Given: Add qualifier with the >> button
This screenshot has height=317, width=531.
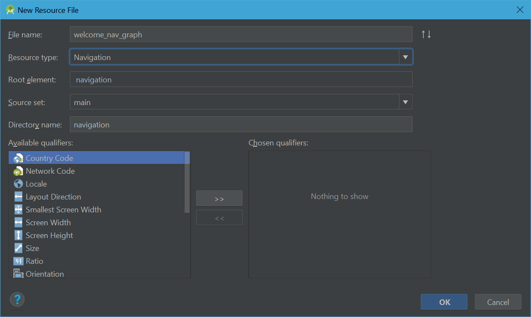Looking at the screenshot, I should 219,199.
